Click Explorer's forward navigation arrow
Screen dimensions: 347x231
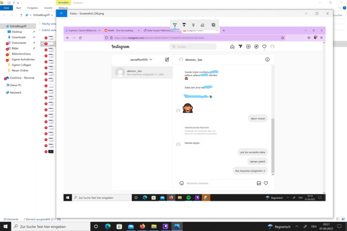point(12,15)
